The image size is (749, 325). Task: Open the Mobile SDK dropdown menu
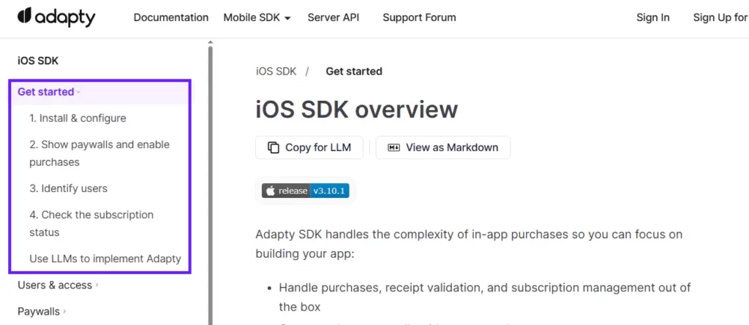coord(257,18)
